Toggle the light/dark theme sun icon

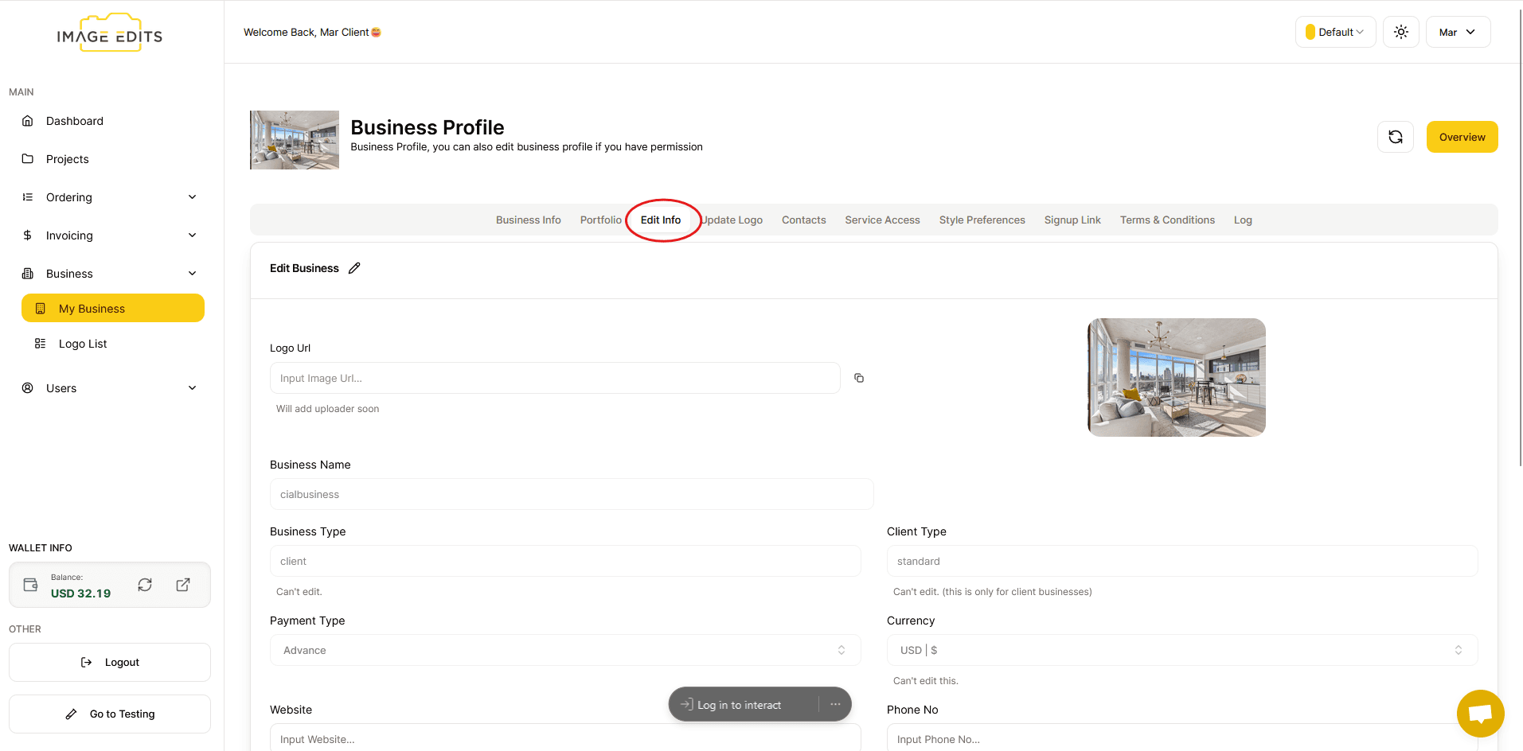[1400, 32]
